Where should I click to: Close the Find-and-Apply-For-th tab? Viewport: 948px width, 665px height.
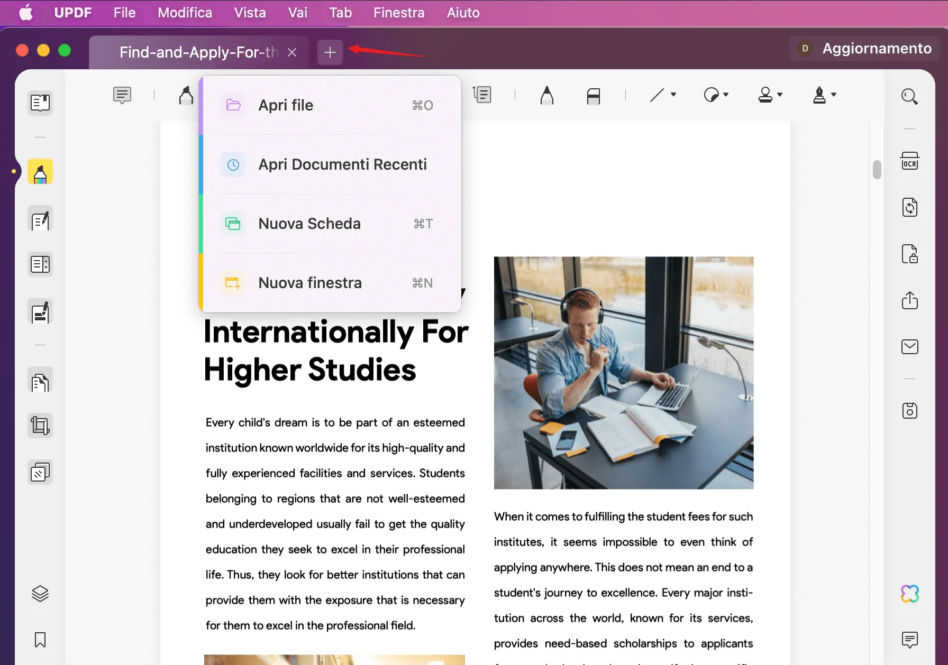tap(292, 52)
